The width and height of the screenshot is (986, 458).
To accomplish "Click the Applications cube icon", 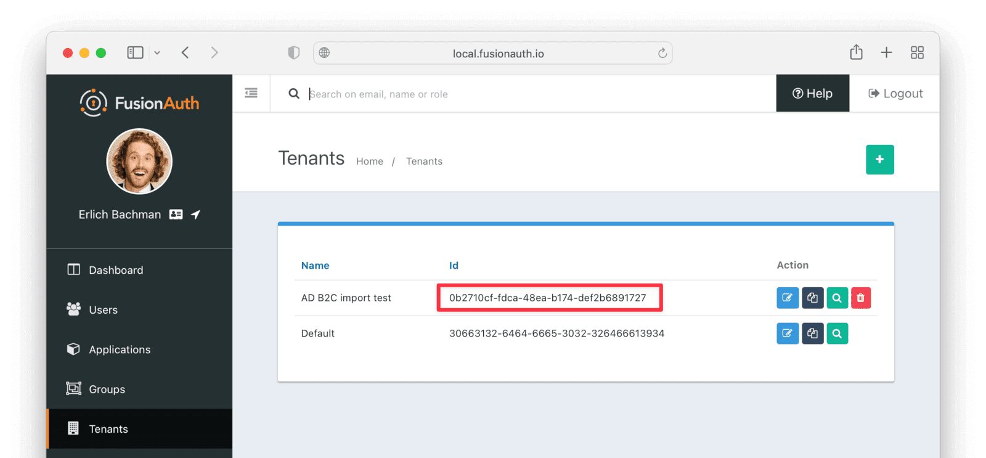I will 73,349.
